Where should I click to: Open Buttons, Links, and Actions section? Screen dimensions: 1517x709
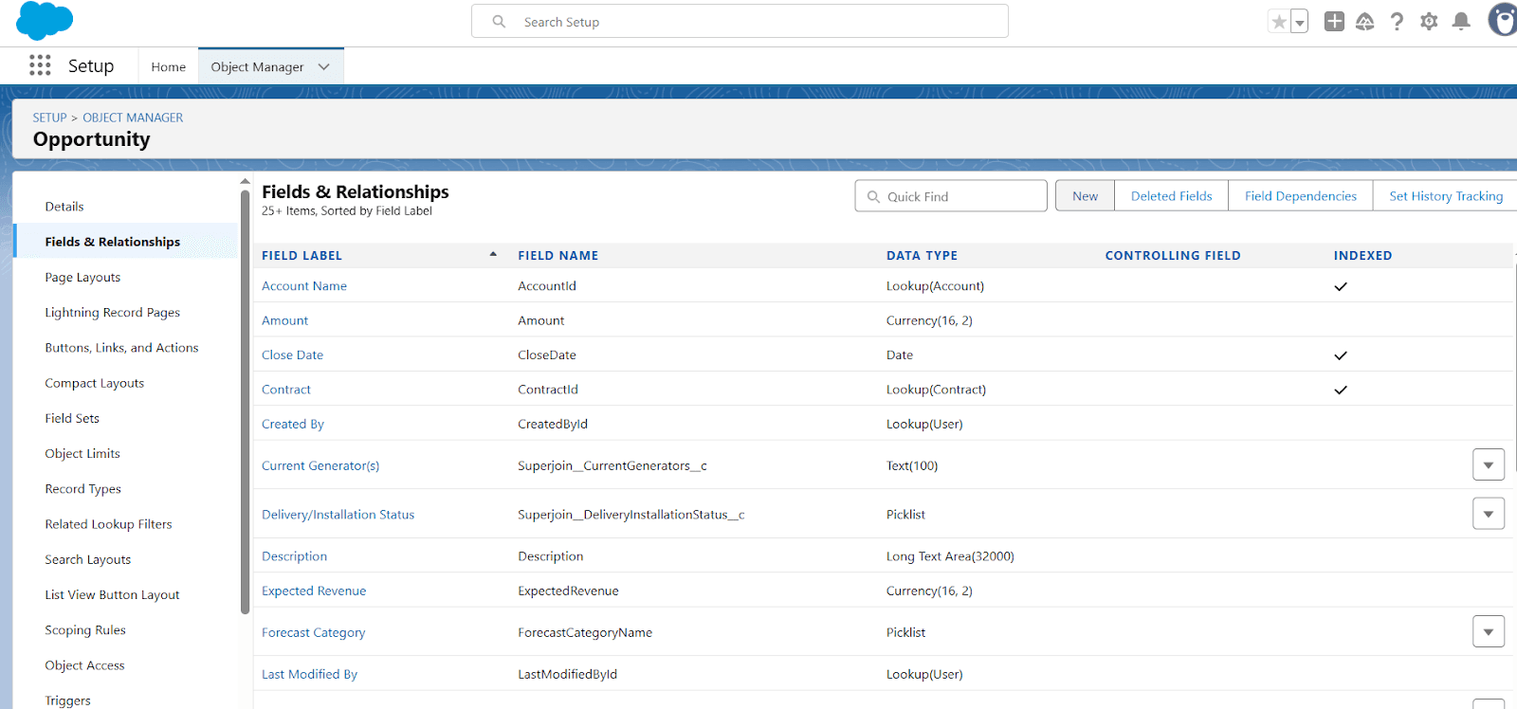121,348
